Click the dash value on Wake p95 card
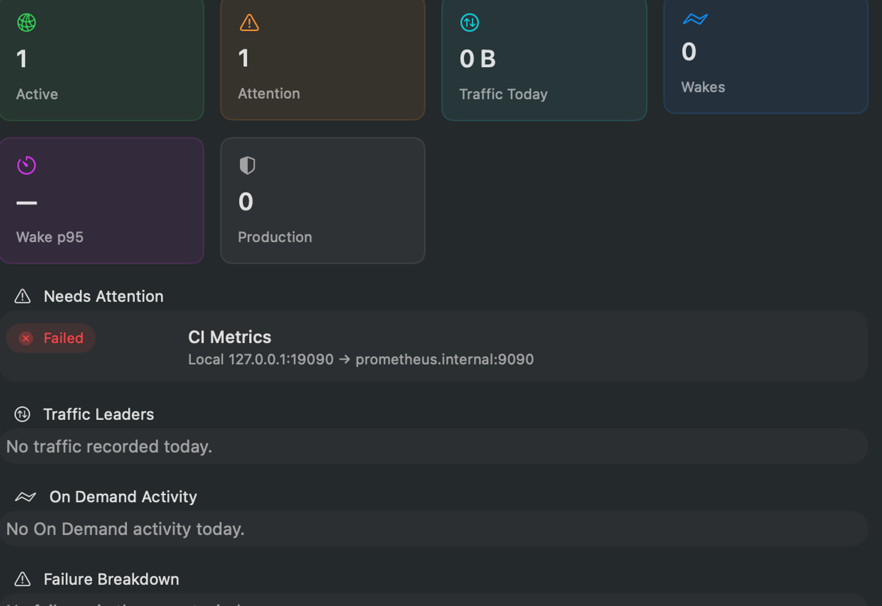The width and height of the screenshot is (882, 606). pos(26,203)
